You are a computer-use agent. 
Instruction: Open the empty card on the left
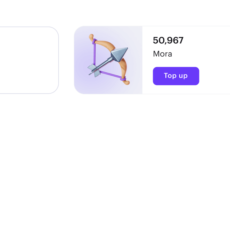[x=29, y=60]
